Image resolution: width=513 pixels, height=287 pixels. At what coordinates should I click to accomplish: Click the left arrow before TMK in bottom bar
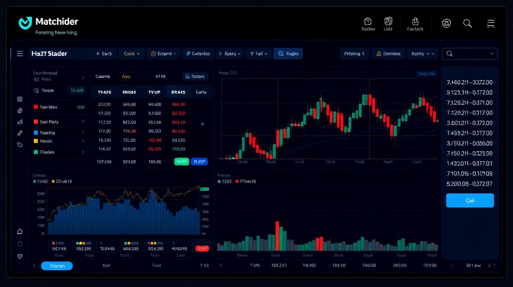tap(221, 265)
